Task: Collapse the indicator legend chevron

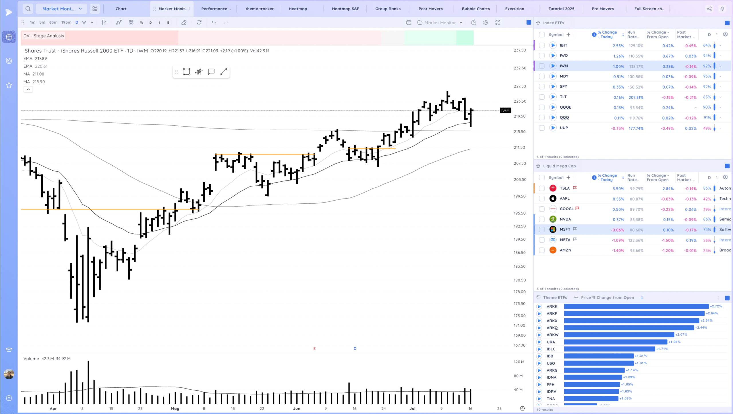Action: [x=28, y=89]
